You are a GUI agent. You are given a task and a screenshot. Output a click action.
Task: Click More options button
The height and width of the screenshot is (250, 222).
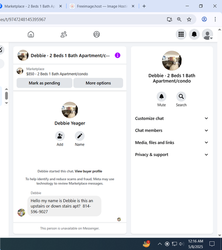98,83
